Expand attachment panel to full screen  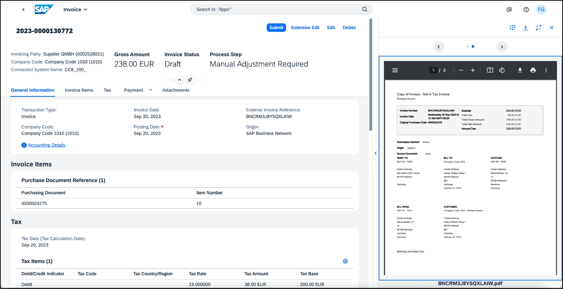coord(538,28)
